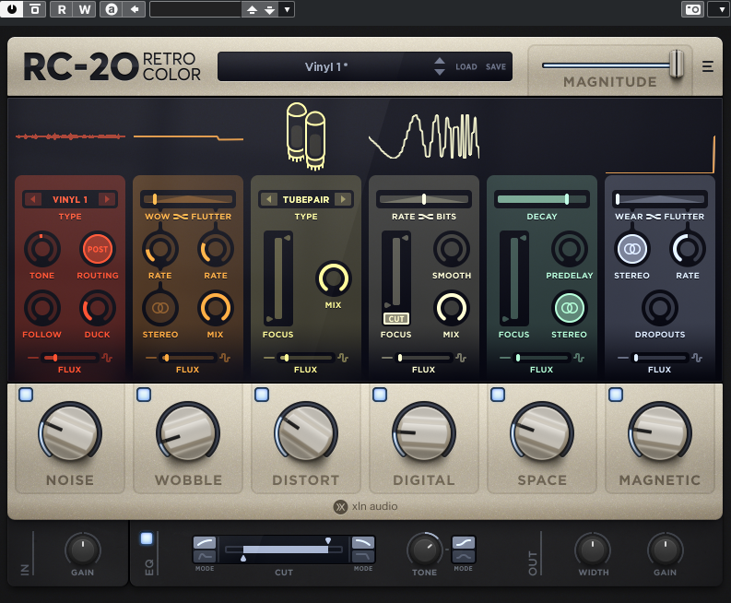Click the EQ TONE knob
The width and height of the screenshot is (731, 603).
pyautogui.click(x=425, y=550)
